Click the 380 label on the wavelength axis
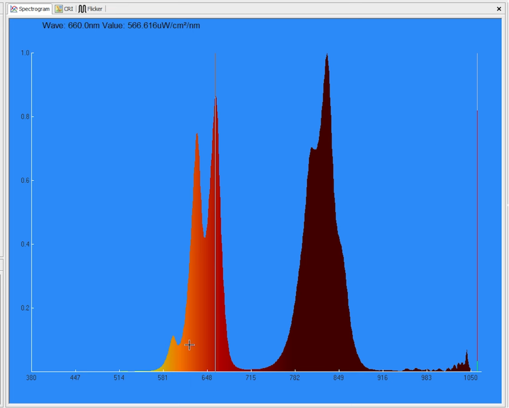This screenshot has width=509, height=408. point(32,378)
